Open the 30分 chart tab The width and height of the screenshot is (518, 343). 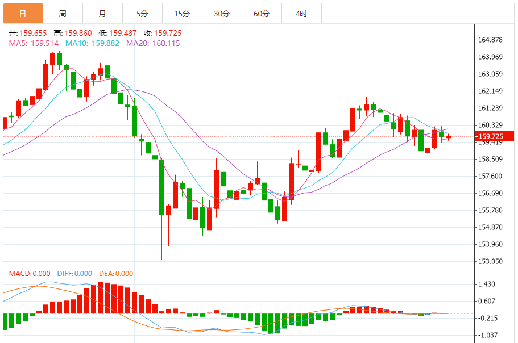[x=222, y=14]
